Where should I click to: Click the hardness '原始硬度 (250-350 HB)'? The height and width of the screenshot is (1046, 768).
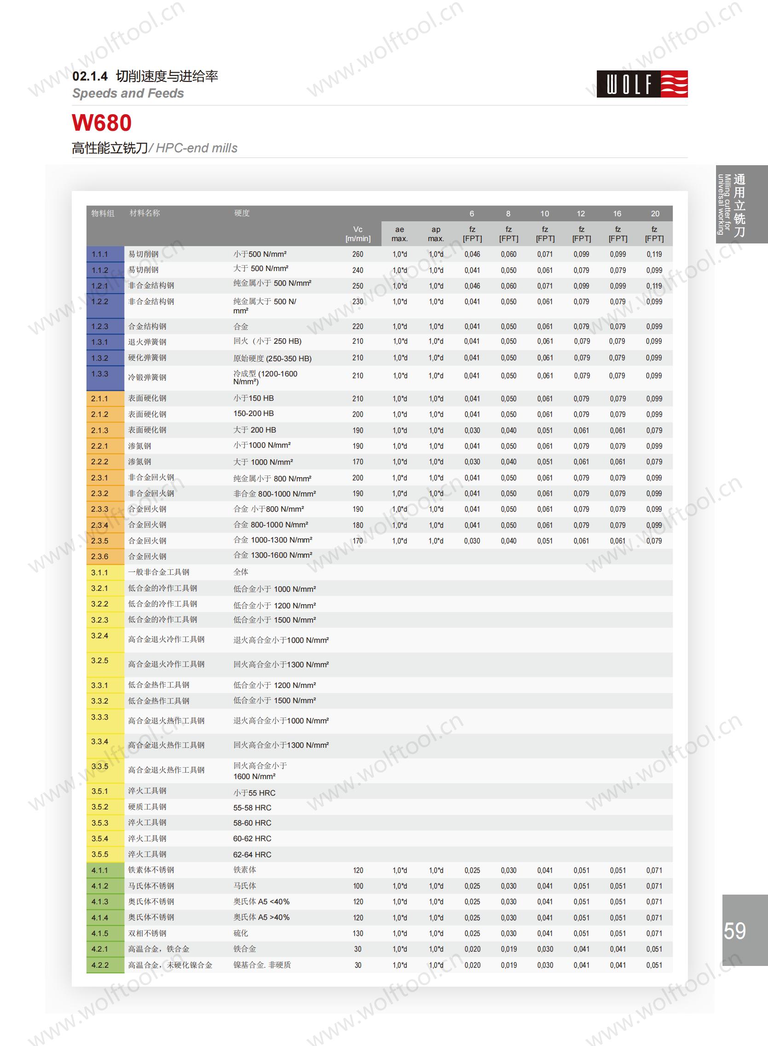click(x=272, y=358)
